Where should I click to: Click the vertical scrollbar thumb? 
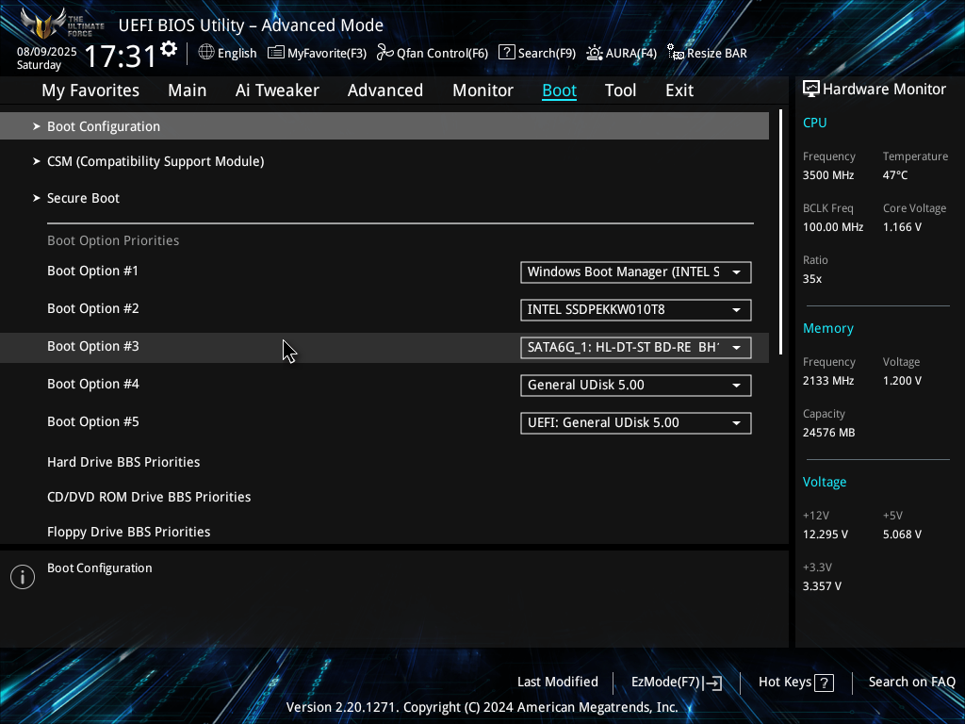pyautogui.click(x=780, y=232)
